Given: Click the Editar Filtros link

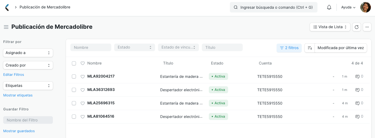Looking at the screenshot, I should (14, 75).
